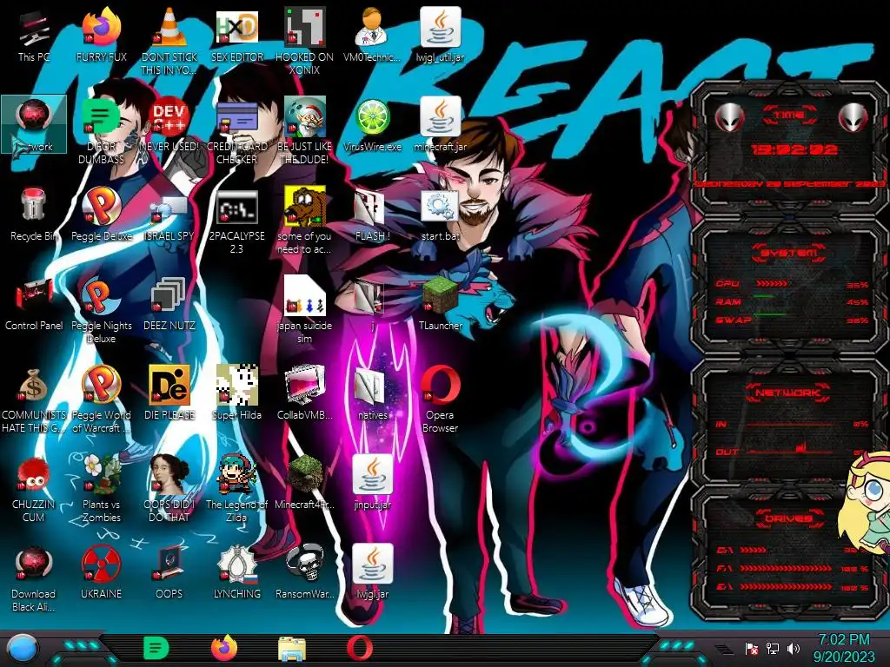The width and height of the screenshot is (890, 667).
Task: Click the F:\ drive usage bar
Action: pos(786,568)
